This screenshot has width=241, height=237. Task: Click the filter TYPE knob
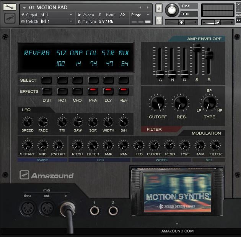click(x=209, y=103)
